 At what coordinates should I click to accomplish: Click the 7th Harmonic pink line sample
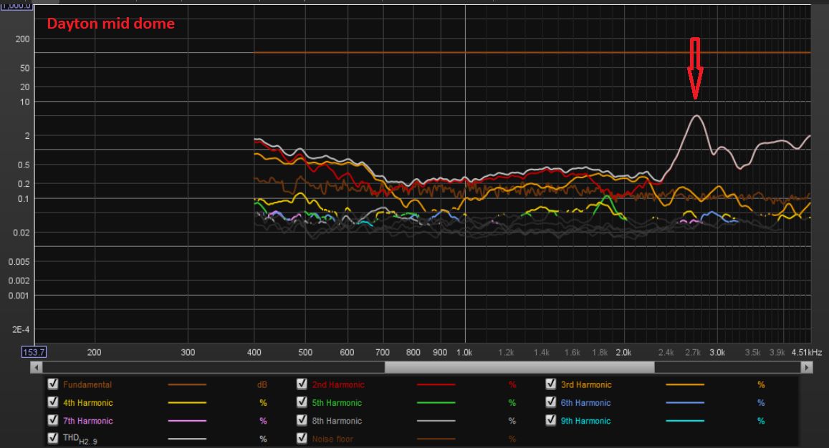(x=187, y=421)
